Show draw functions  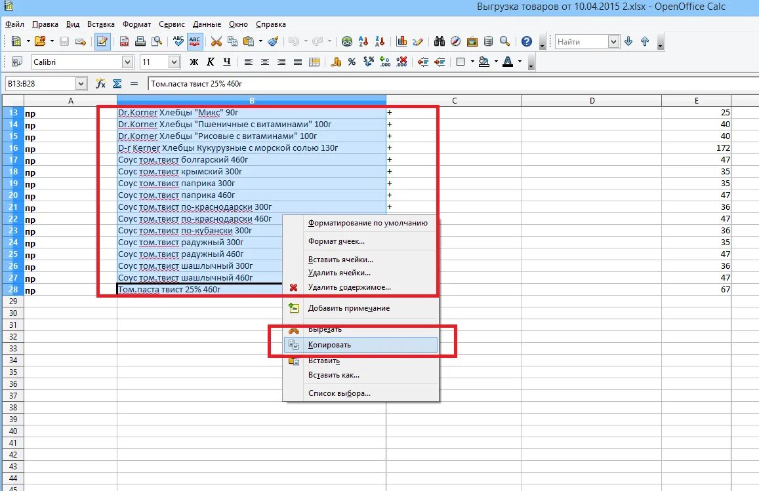tap(418, 41)
